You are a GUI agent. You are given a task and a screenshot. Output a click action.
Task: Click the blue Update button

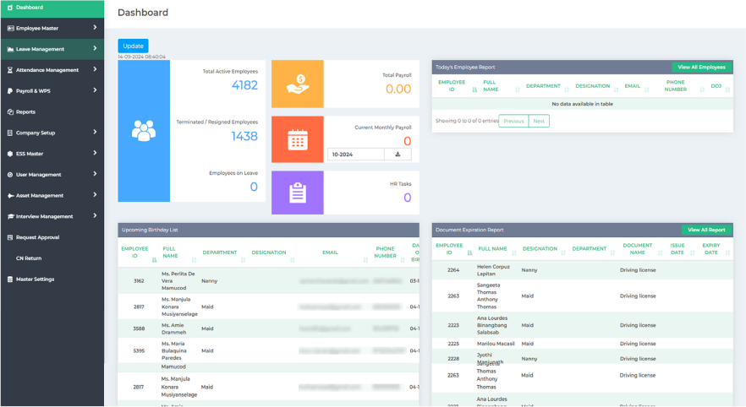tap(134, 46)
